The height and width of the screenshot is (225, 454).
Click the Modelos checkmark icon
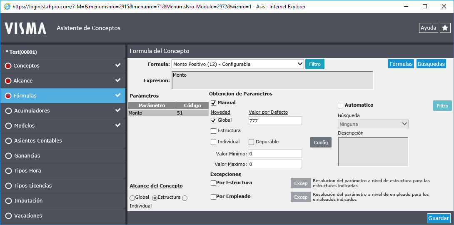[118, 125]
